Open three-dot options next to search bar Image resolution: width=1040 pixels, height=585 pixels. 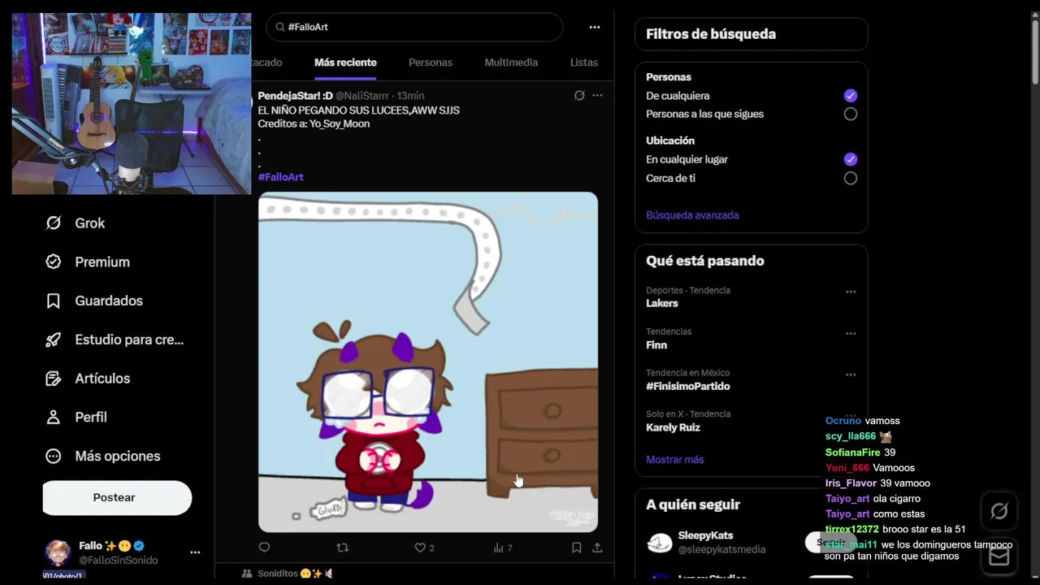click(x=595, y=27)
